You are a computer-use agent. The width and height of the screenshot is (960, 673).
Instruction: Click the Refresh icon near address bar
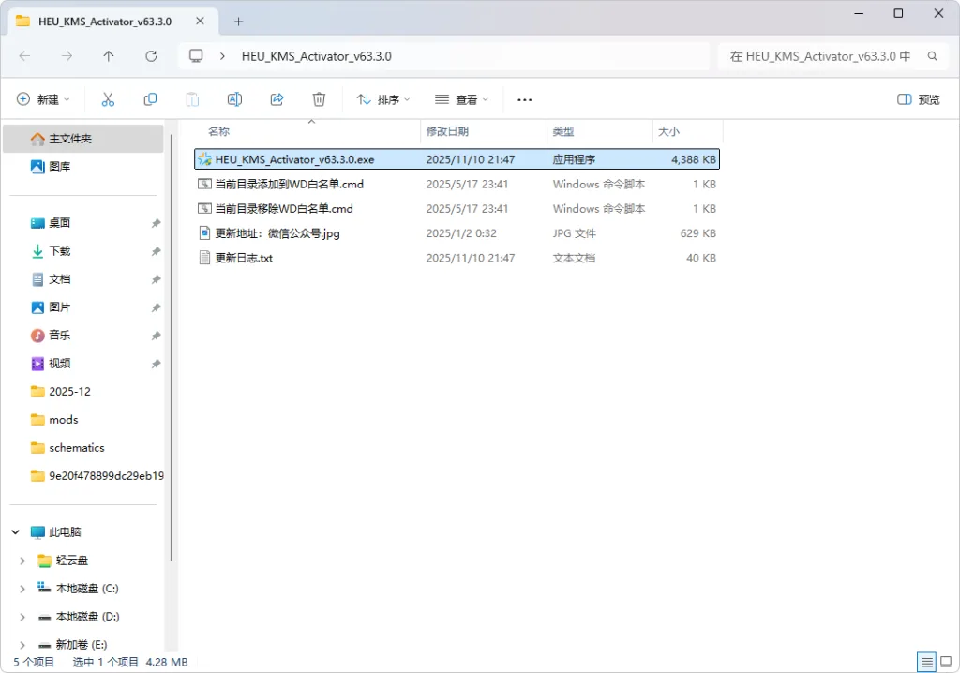151,56
